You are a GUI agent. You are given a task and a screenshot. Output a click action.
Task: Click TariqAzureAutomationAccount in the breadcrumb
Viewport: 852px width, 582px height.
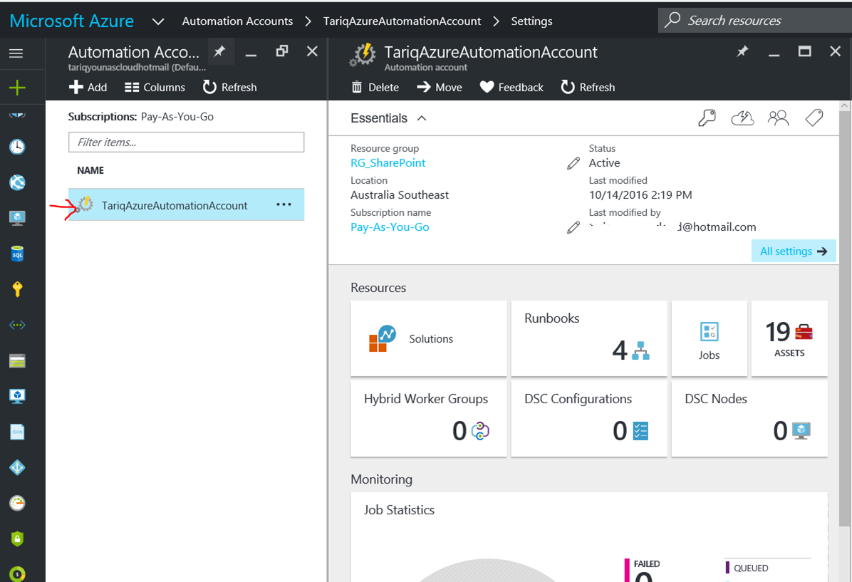click(x=402, y=21)
